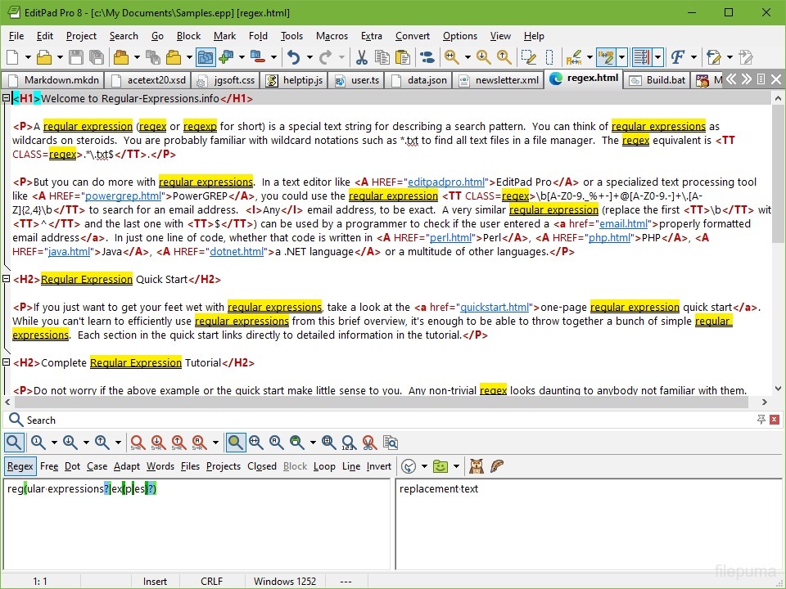Open the Macros menu
The image size is (786, 589).
pos(332,36)
